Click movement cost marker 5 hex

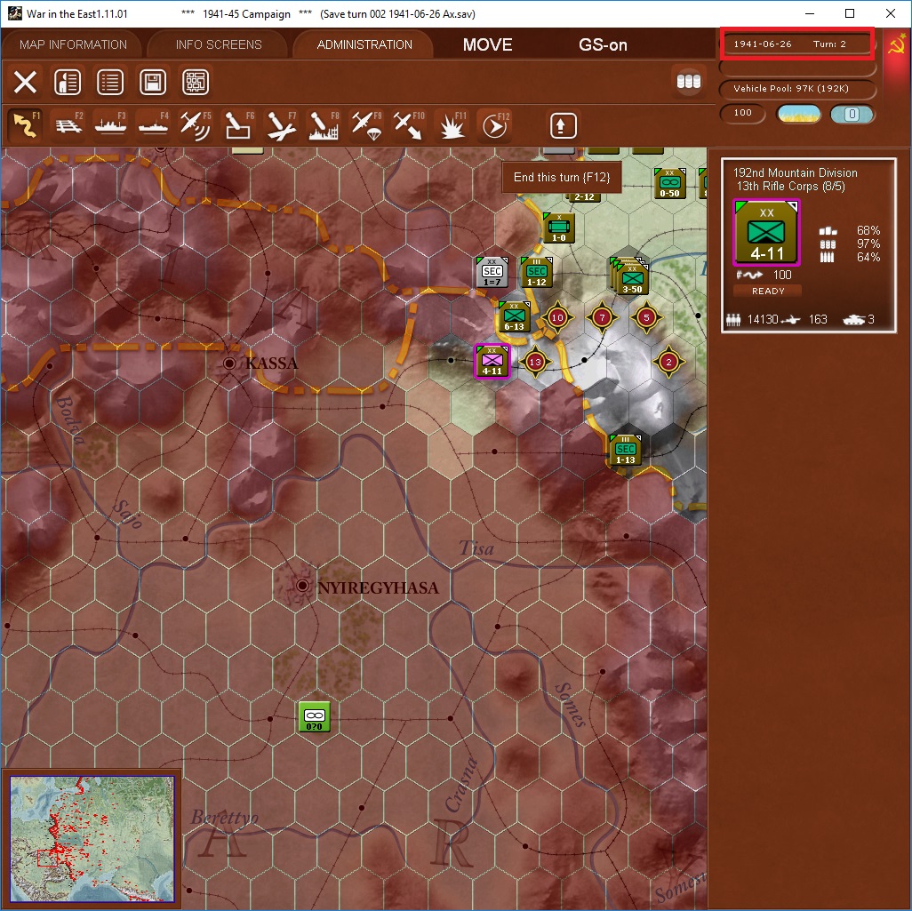[x=646, y=317]
